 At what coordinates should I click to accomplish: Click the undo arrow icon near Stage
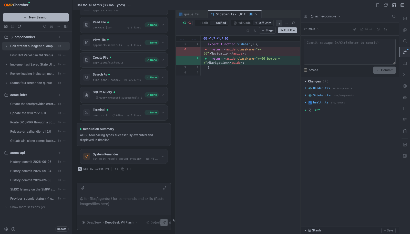pyautogui.click(x=255, y=30)
